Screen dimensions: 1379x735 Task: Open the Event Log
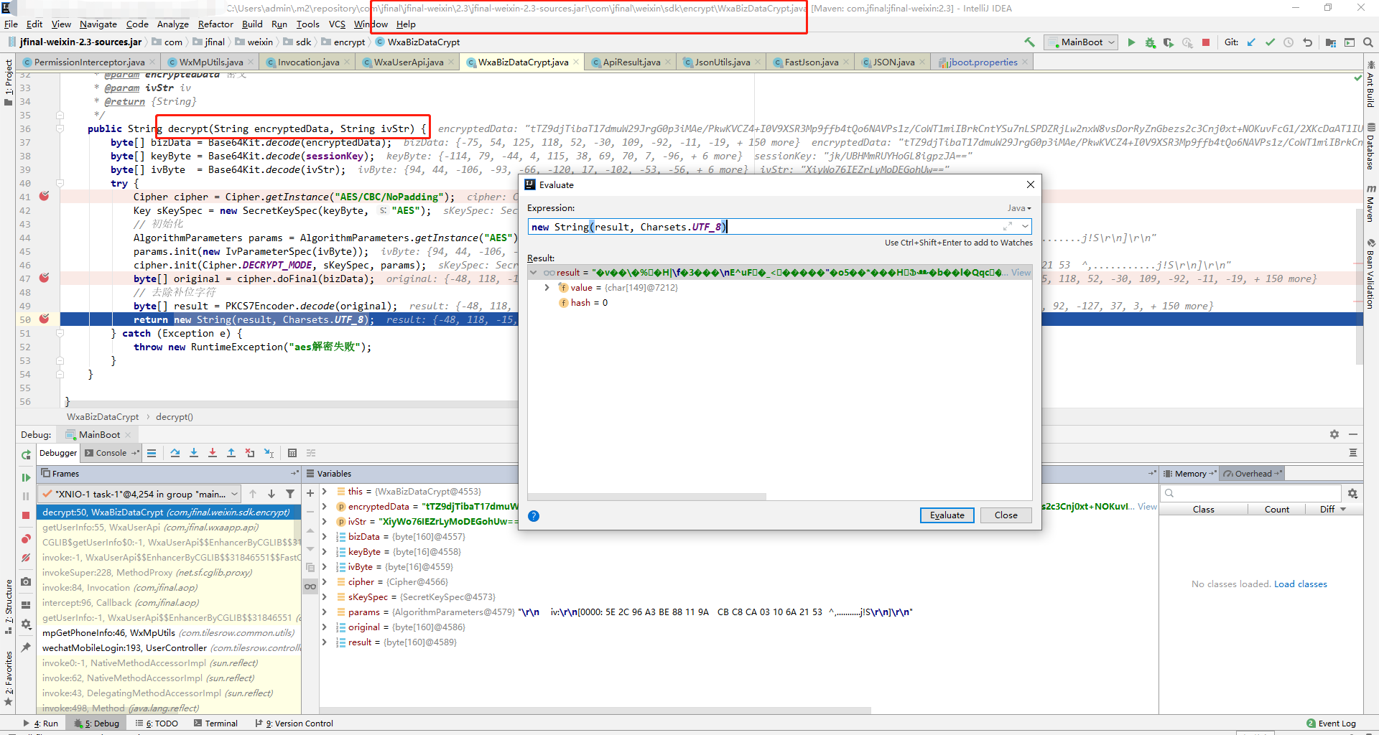click(1332, 724)
